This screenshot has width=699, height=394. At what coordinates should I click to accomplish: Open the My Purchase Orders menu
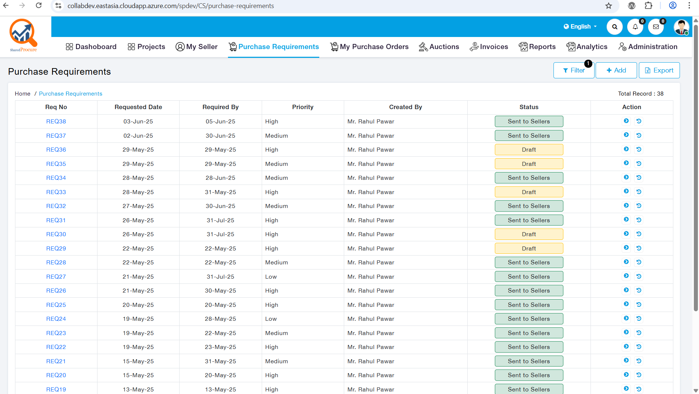(x=369, y=47)
